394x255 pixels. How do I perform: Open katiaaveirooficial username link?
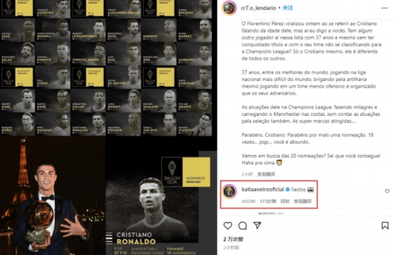click(x=263, y=189)
